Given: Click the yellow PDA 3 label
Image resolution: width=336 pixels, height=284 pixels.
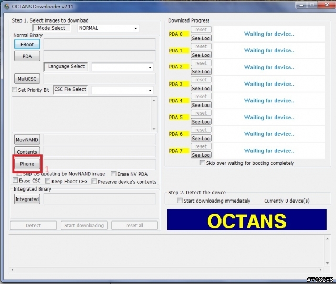Looking at the screenshot, I should coord(178,84).
